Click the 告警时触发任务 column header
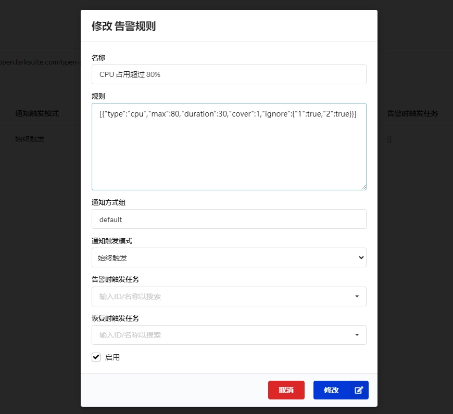 tap(411, 113)
